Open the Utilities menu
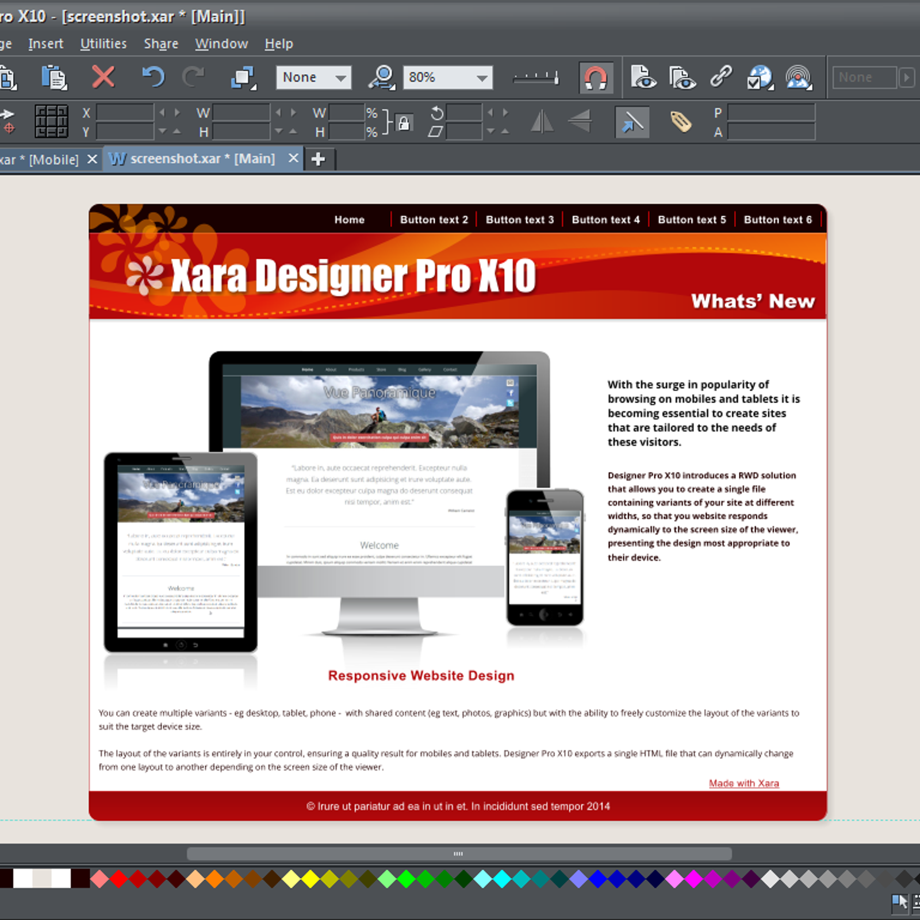Screen dimensions: 920x920 (x=103, y=44)
